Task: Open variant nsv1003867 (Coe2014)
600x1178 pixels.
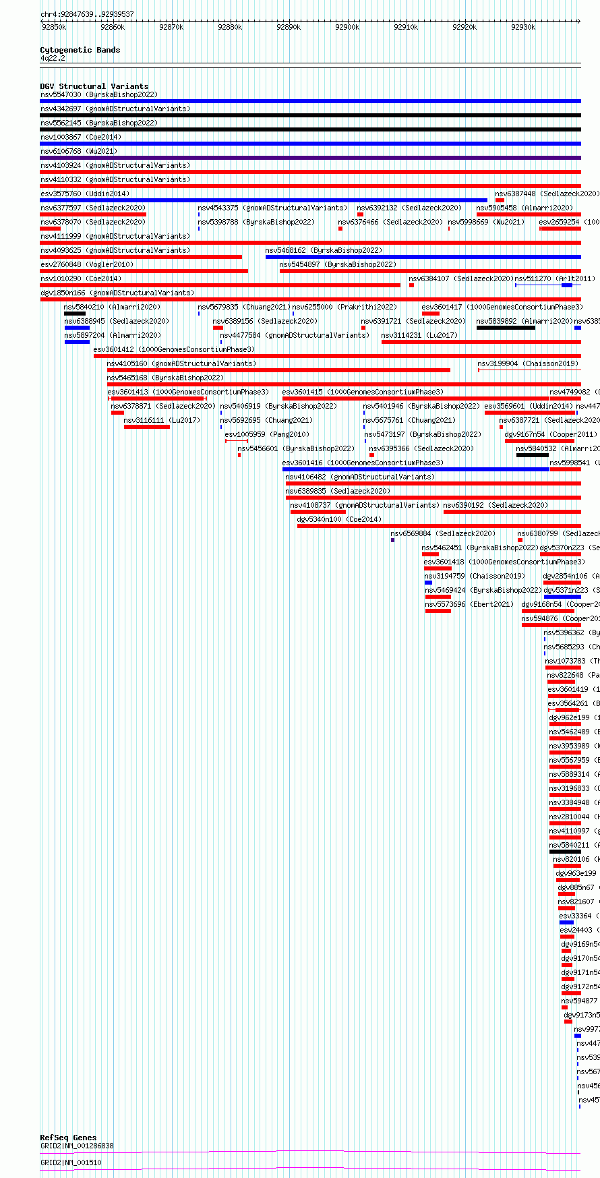Action: pyautogui.click(x=81, y=138)
